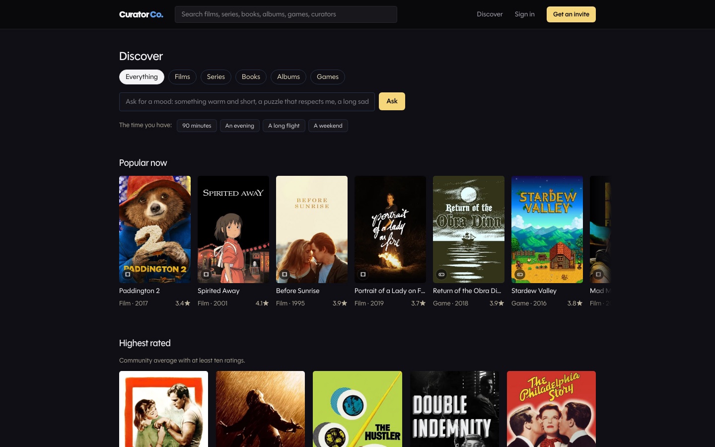Click Get an invite

tap(571, 14)
